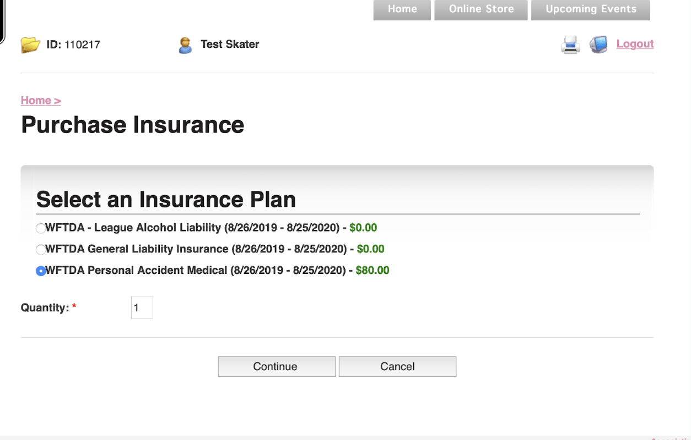Click the WFTDA Personal Accident Medical label text
Screen dimensions: 691x440
pos(196,271)
